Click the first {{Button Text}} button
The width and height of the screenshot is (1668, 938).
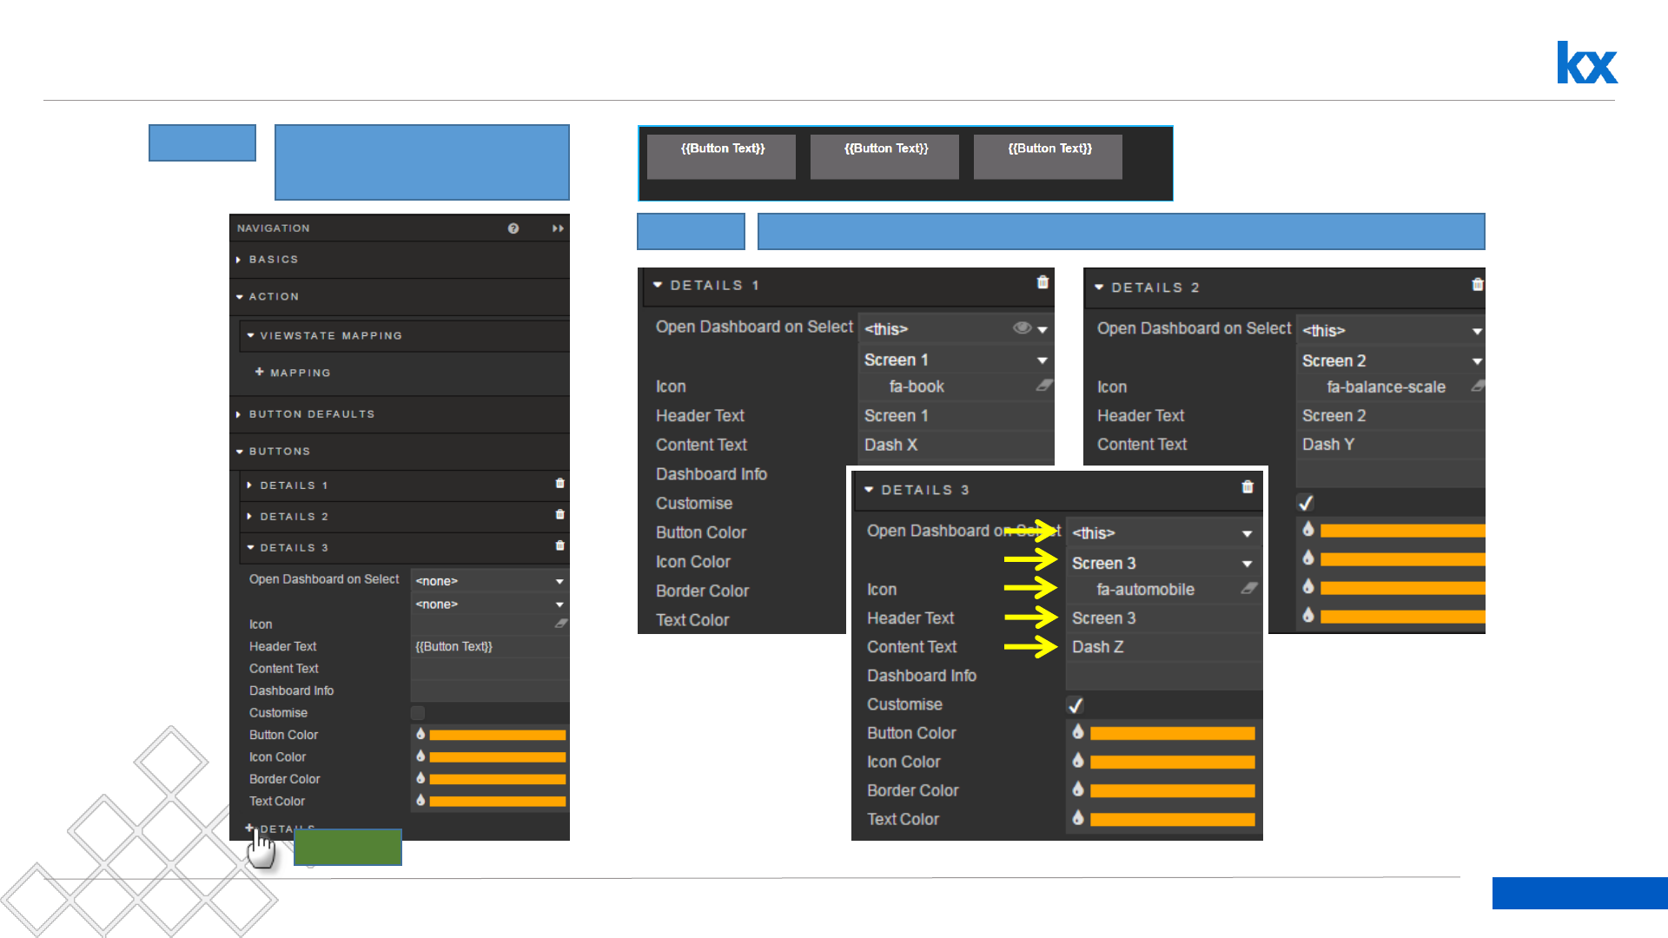coord(722,156)
